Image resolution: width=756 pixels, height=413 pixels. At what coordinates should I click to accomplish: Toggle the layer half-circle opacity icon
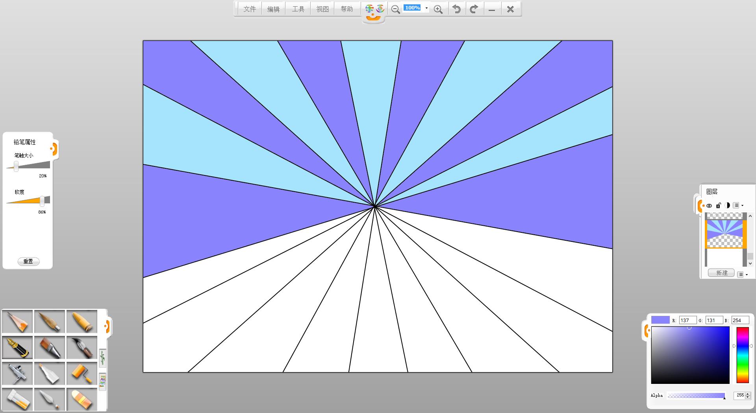727,205
